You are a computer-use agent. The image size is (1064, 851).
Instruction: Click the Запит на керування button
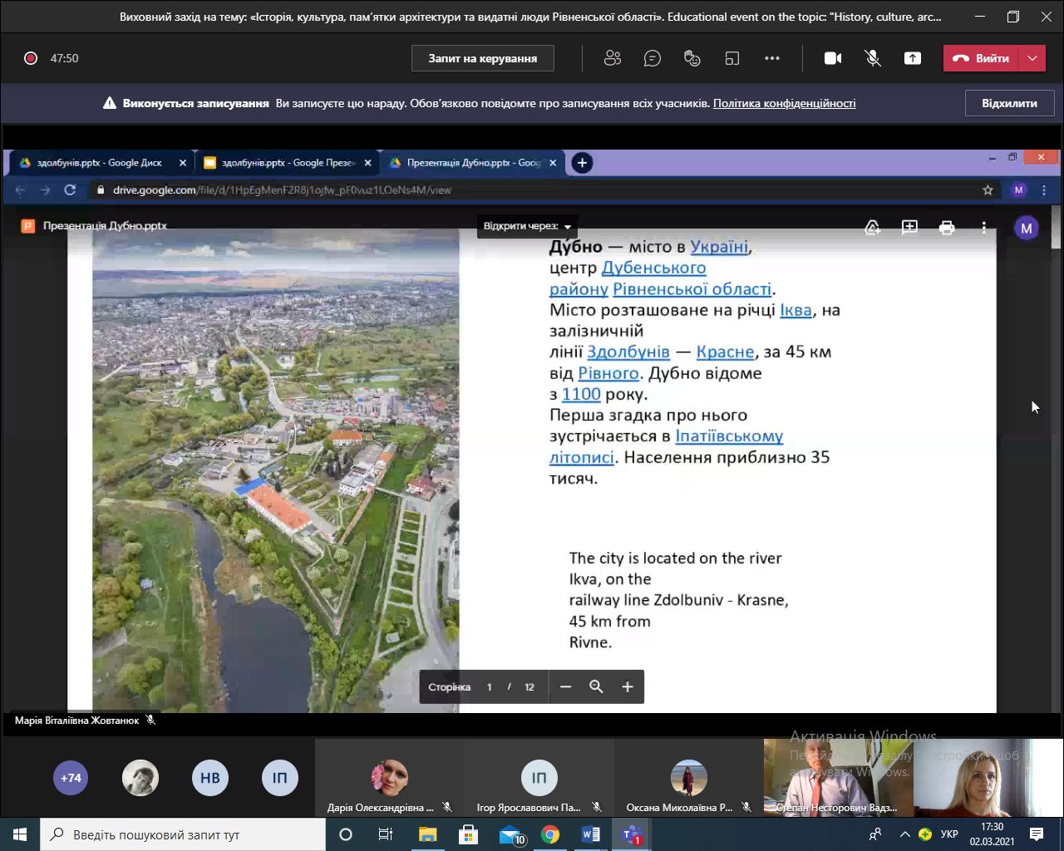pyautogui.click(x=483, y=58)
